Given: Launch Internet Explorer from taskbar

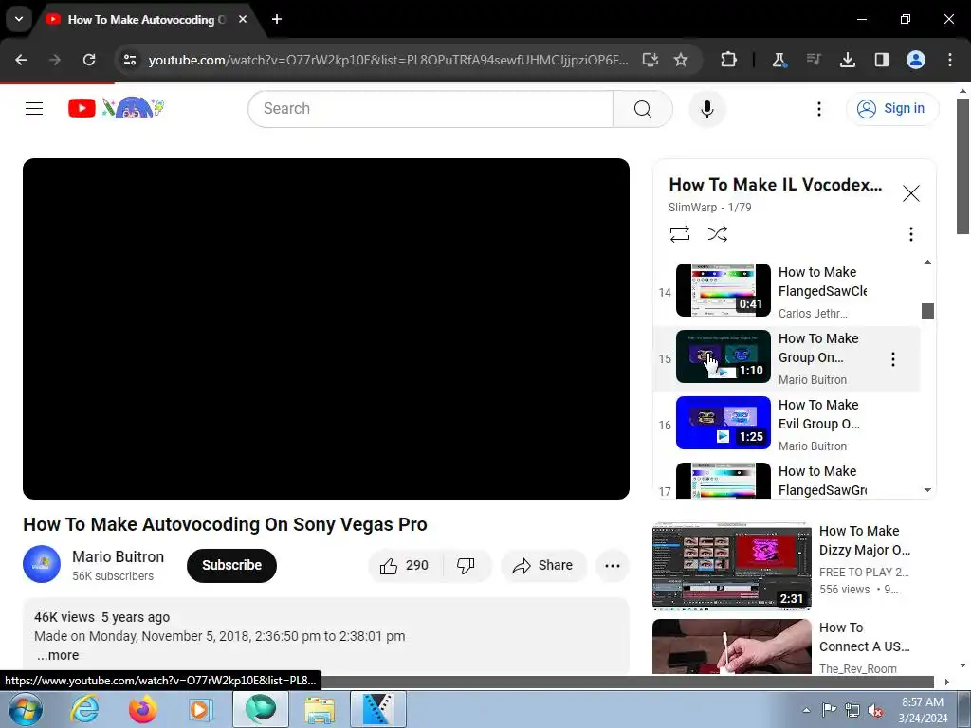Looking at the screenshot, I should click(x=84, y=709).
